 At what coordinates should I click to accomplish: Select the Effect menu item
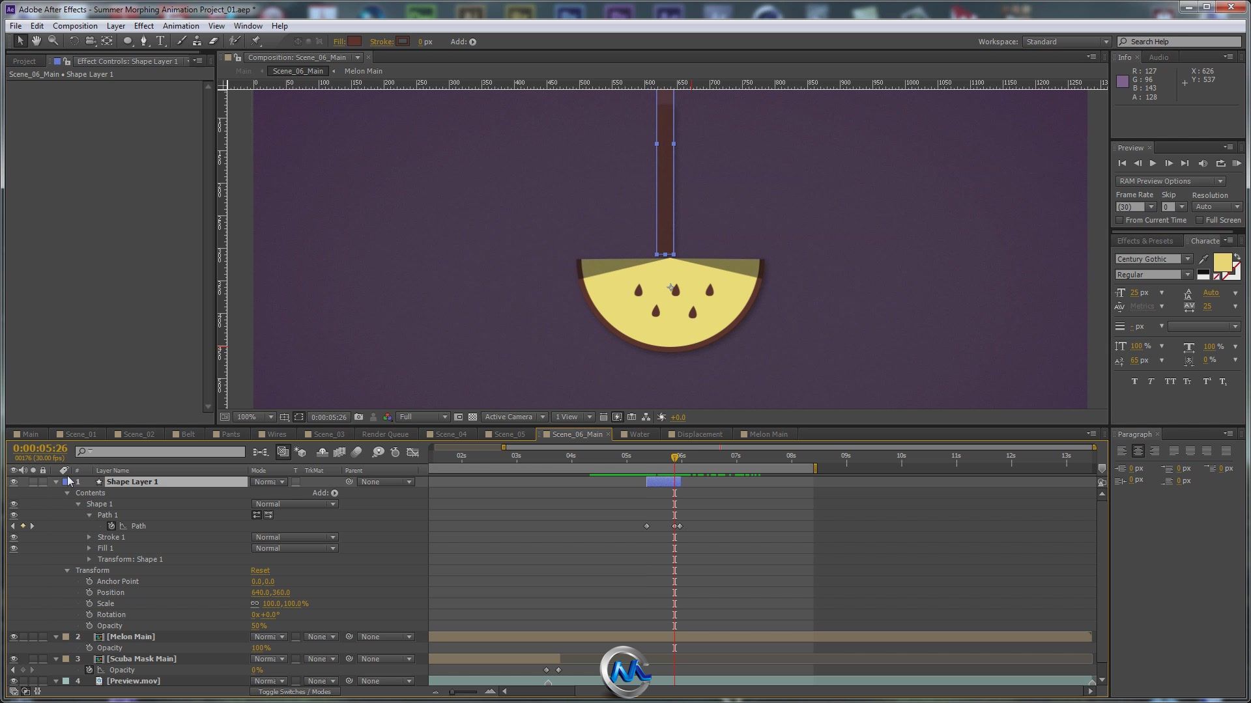143,26
